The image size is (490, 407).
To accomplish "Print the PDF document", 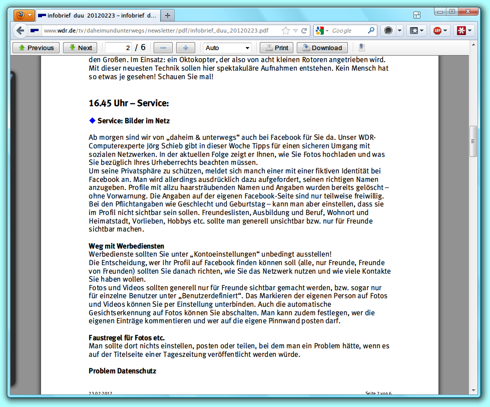I will point(277,48).
